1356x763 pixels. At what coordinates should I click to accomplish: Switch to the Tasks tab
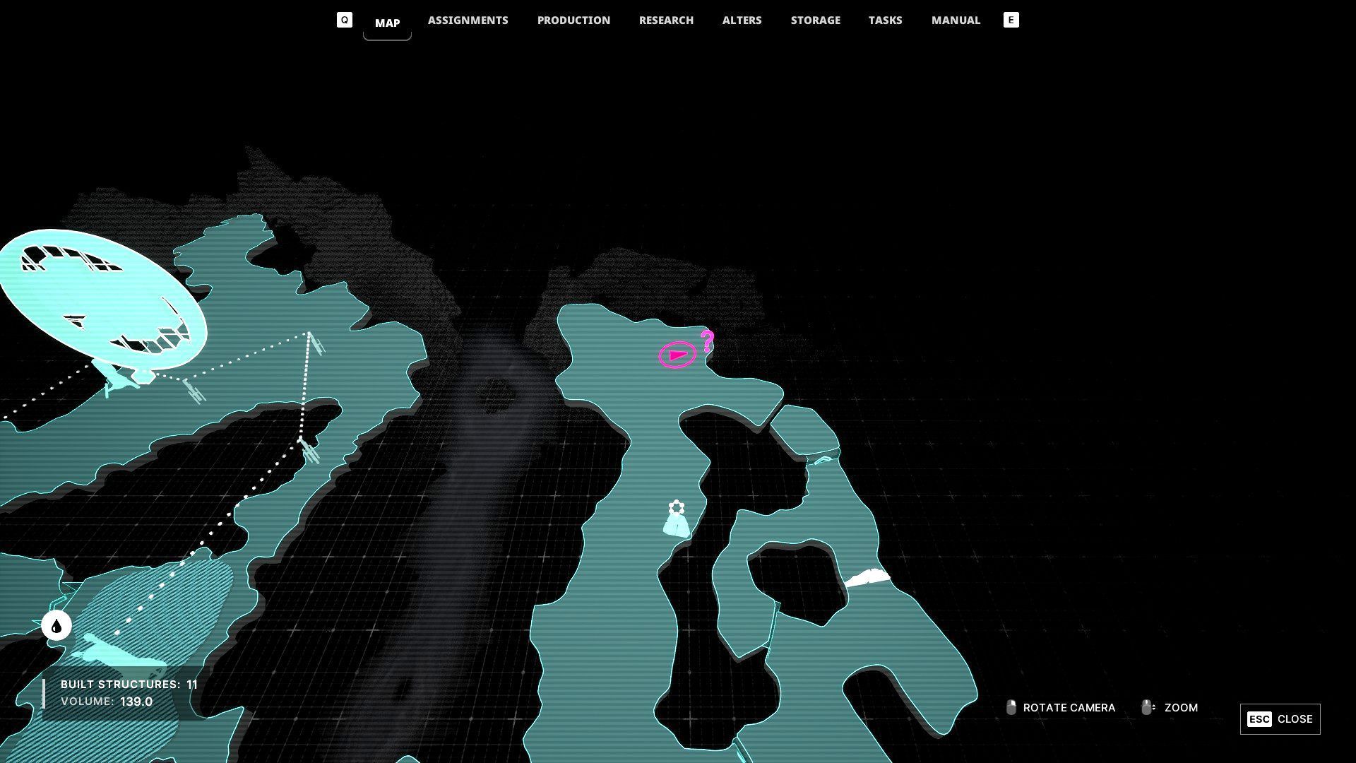pos(885,20)
